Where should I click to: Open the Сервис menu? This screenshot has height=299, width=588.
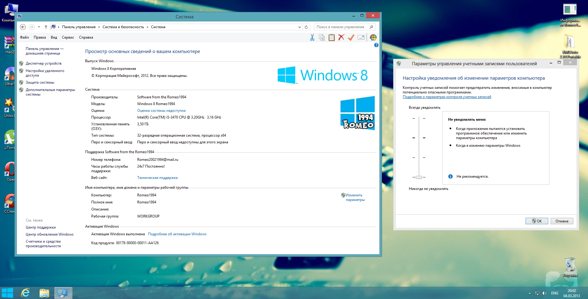click(x=68, y=37)
